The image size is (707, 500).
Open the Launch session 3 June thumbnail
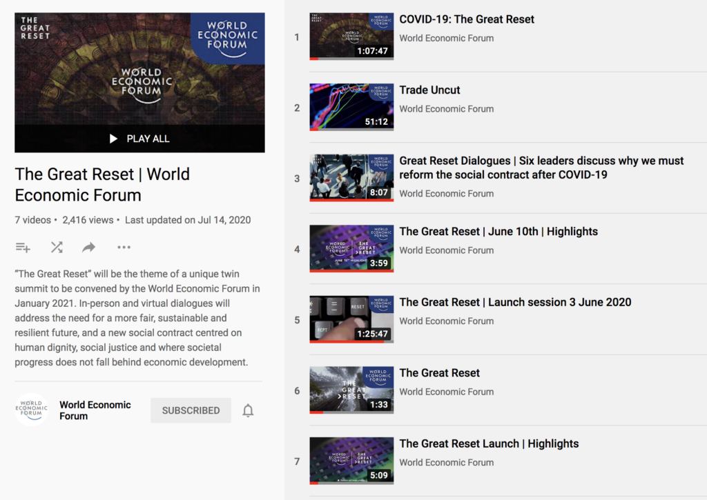click(x=351, y=319)
